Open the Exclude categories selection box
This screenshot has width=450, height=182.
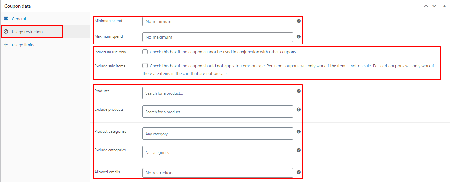217,152
